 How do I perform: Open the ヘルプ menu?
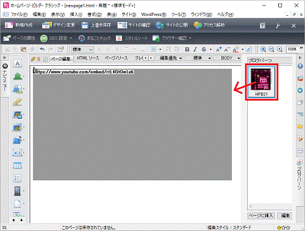(225, 15)
